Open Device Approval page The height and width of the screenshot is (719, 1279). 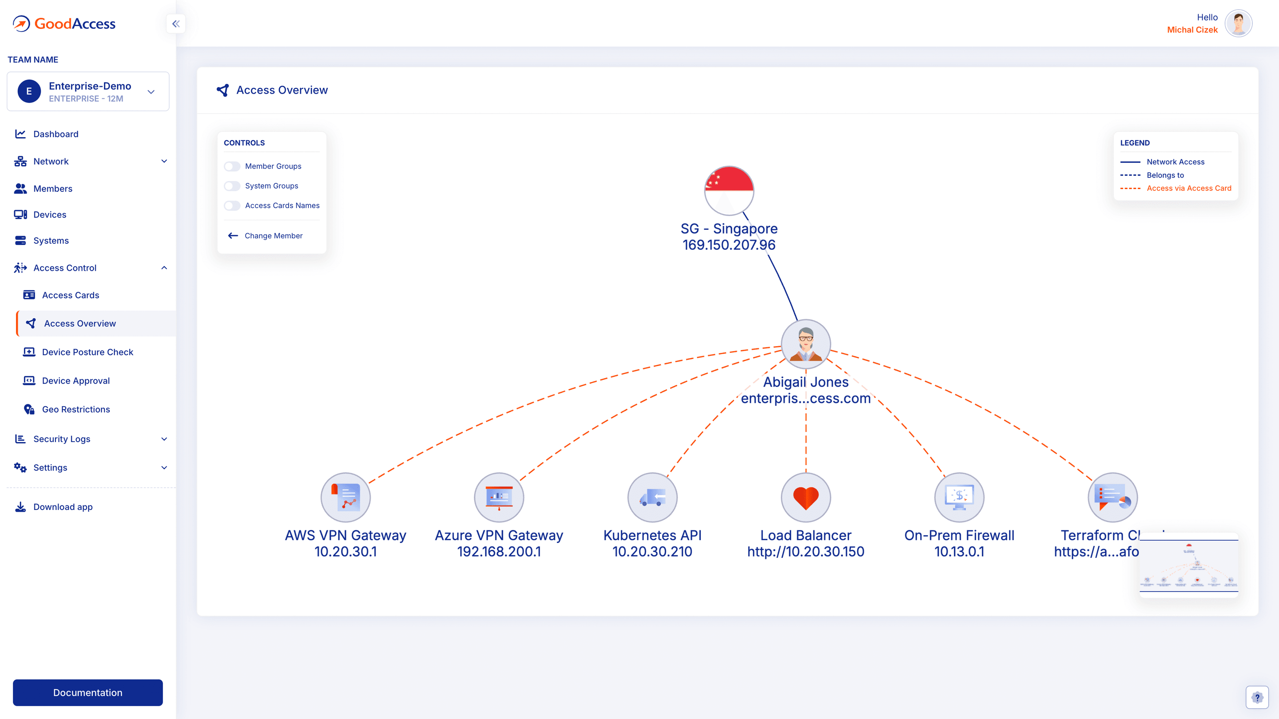tap(75, 381)
